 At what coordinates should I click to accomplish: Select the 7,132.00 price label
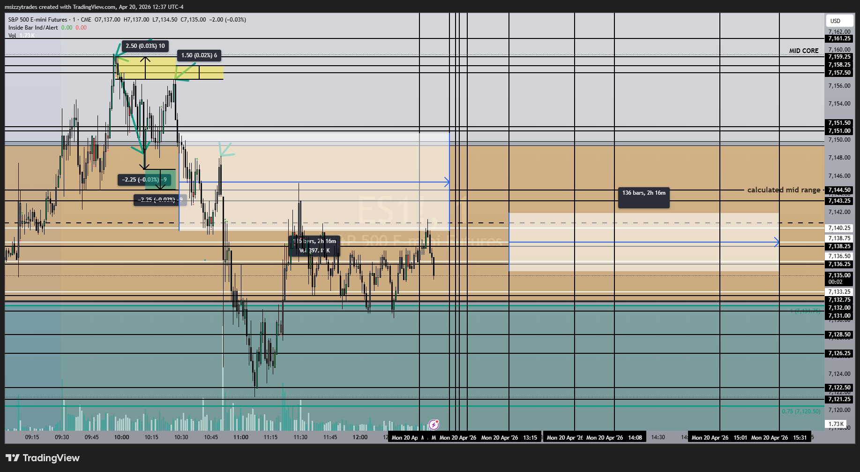(x=839, y=308)
